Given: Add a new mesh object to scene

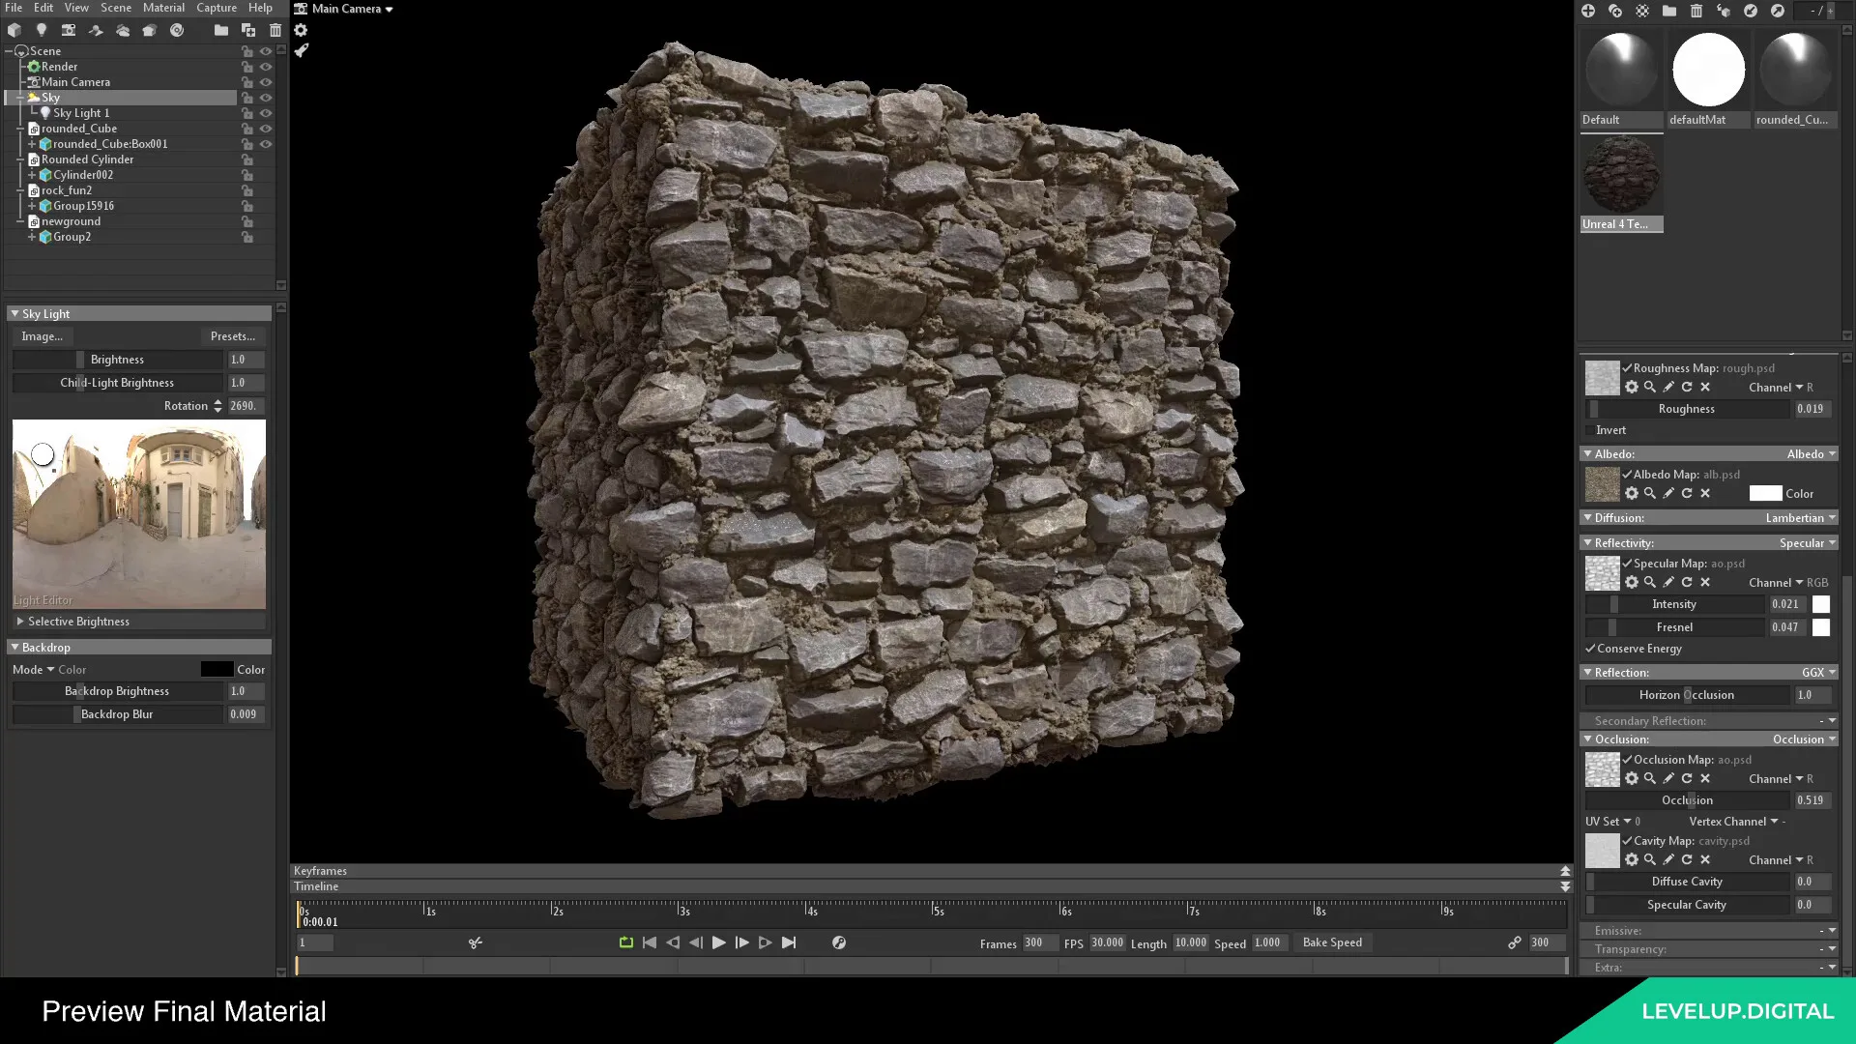Looking at the screenshot, I should pyautogui.click(x=14, y=30).
